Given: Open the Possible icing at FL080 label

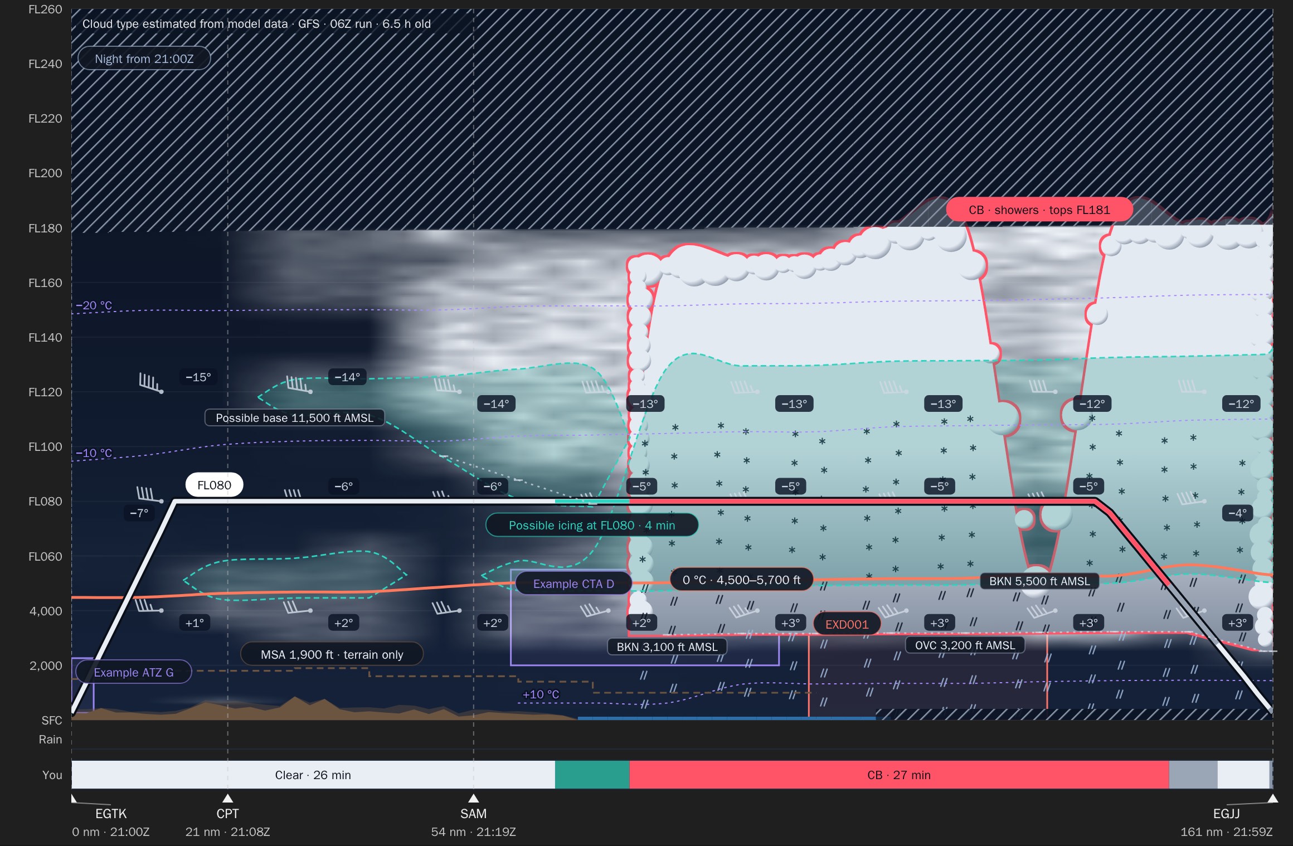Looking at the screenshot, I should point(591,526).
